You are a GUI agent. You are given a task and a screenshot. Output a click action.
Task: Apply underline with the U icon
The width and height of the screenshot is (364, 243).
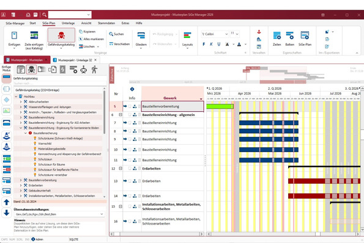(x=219, y=44)
